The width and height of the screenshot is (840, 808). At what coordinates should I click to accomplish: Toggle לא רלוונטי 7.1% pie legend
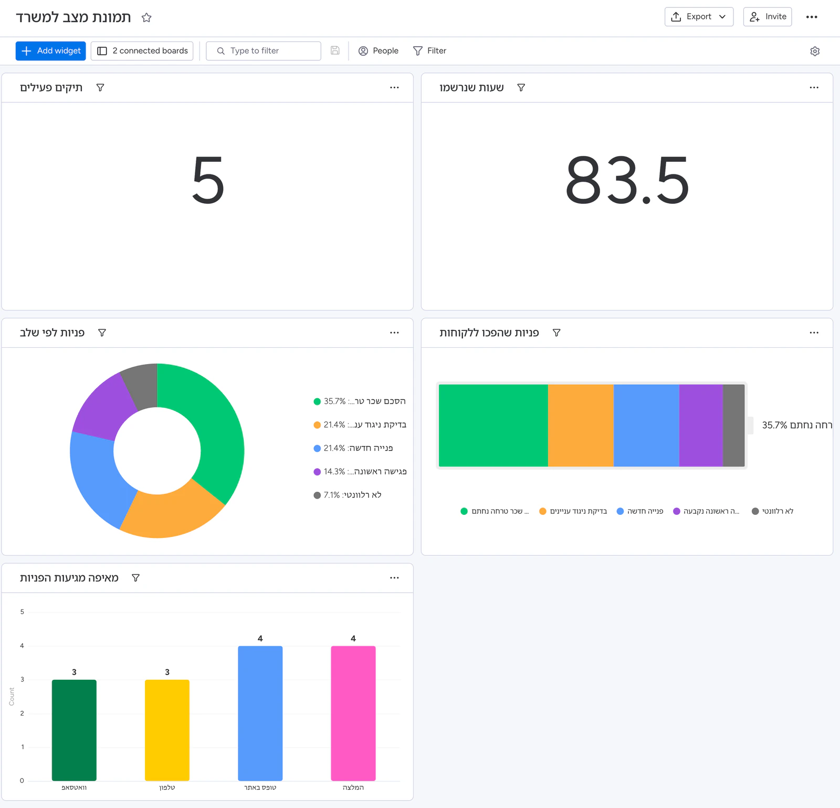click(348, 495)
